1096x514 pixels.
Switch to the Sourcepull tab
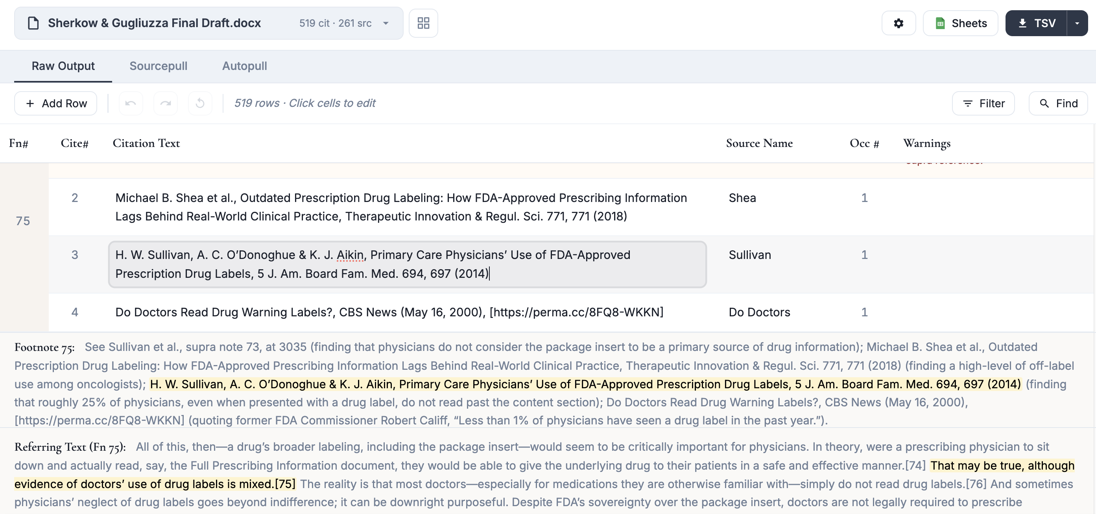158,66
